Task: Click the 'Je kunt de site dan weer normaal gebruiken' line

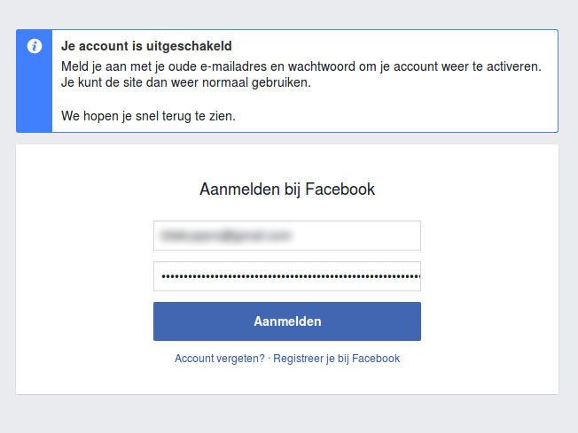Action: pos(186,83)
